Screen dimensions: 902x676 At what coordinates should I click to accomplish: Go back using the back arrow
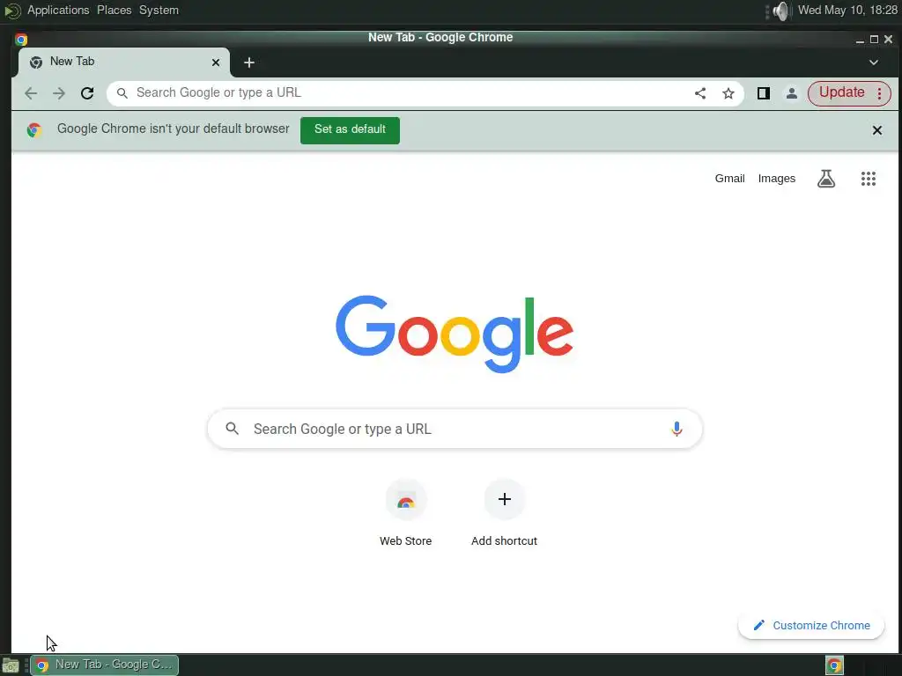31,93
